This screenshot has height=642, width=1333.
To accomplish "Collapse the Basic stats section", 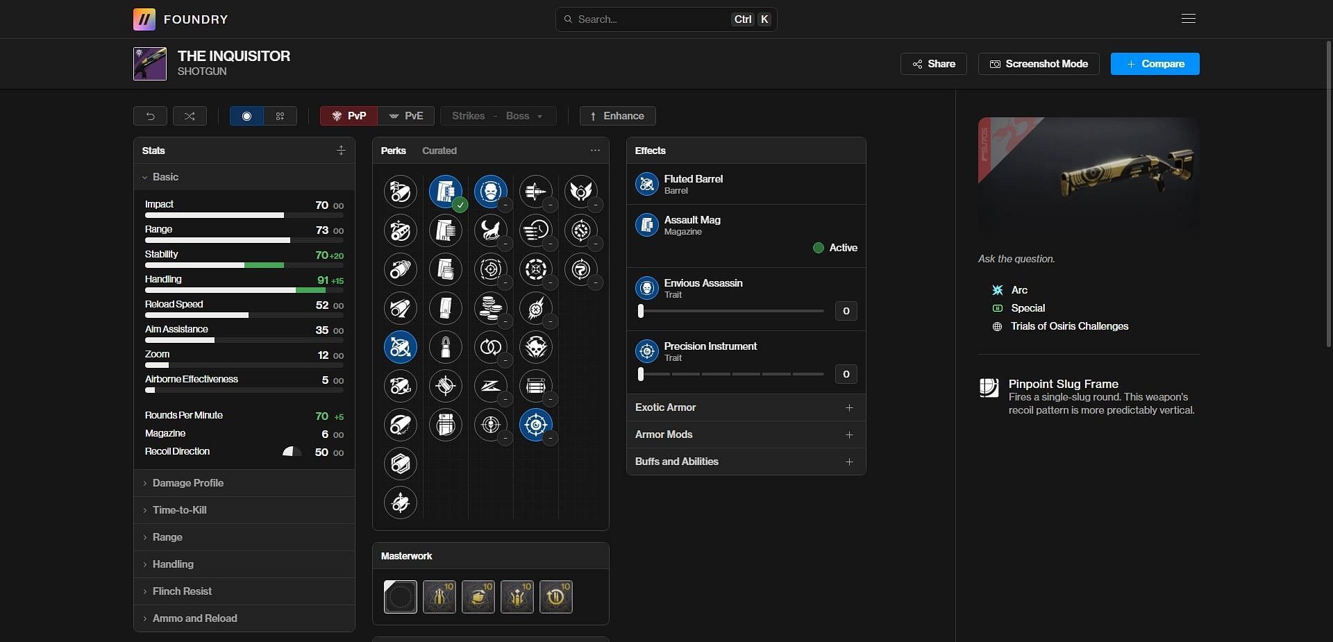I will [x=244, y=177].
